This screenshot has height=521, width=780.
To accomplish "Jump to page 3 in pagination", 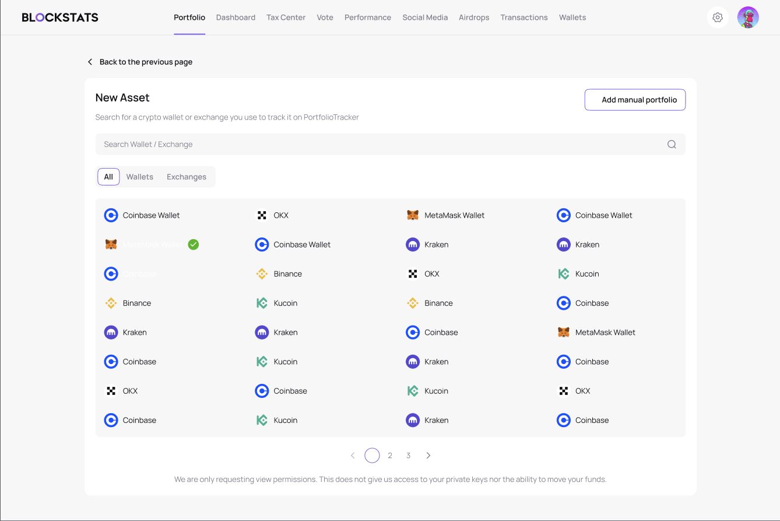I will coord(409,456).
